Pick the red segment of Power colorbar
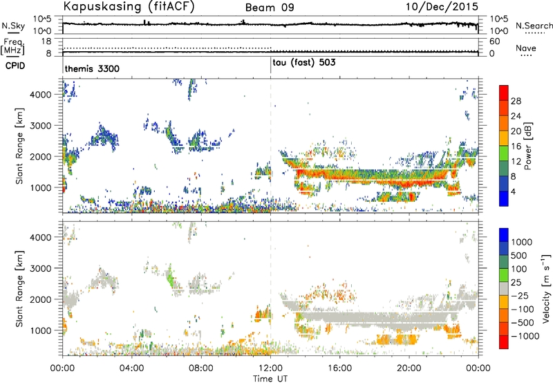The height and width of the screenshot is (383, 553). coord(504,93)
